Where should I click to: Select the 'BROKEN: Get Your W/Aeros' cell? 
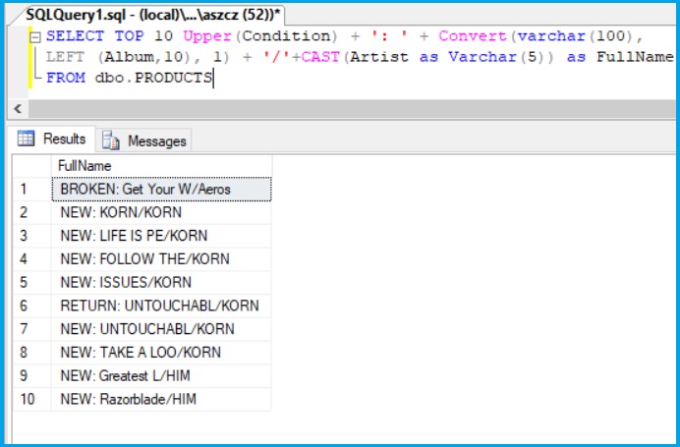coord(161,189)
